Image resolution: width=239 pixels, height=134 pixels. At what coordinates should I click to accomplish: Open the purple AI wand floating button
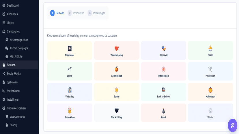232,125
